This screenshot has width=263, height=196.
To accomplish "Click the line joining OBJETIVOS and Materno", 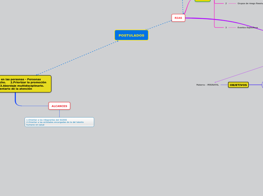I will click(x=224, y=85).
